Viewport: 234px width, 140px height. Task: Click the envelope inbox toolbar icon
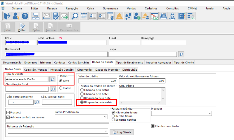47,16
